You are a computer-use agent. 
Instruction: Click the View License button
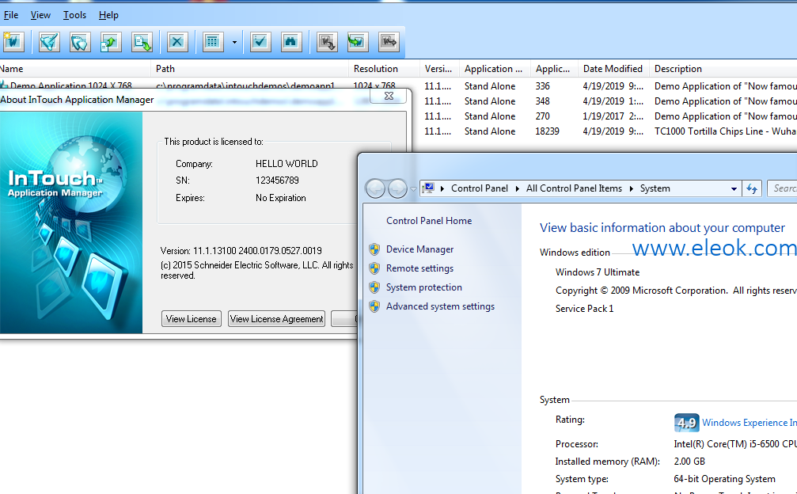tap(191, 319)
